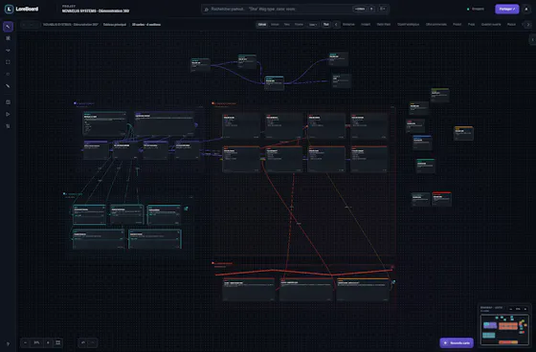Open the NOVAELIS SYSTEMS project title
The width and height of the screenshot is (536, 352).
(x=96, y=11)
